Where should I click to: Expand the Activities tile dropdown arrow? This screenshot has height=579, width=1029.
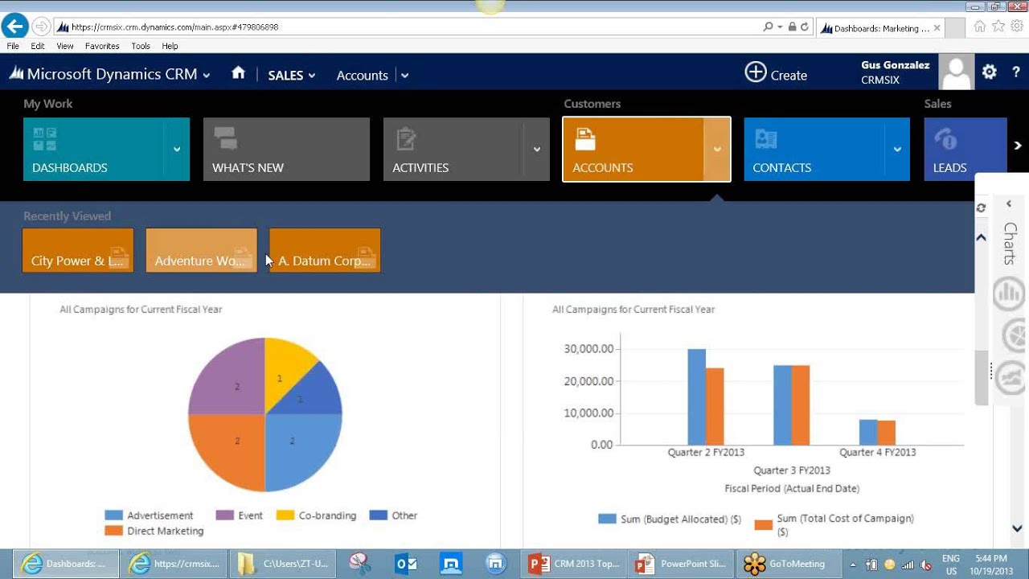tap(537, 150)
